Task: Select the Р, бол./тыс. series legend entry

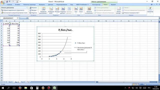Action: 80,43
